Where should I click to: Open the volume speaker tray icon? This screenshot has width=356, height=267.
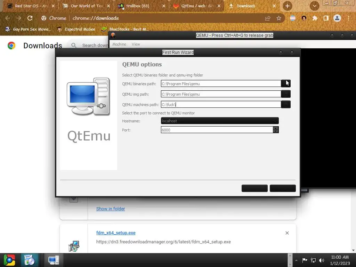(321, 260)
